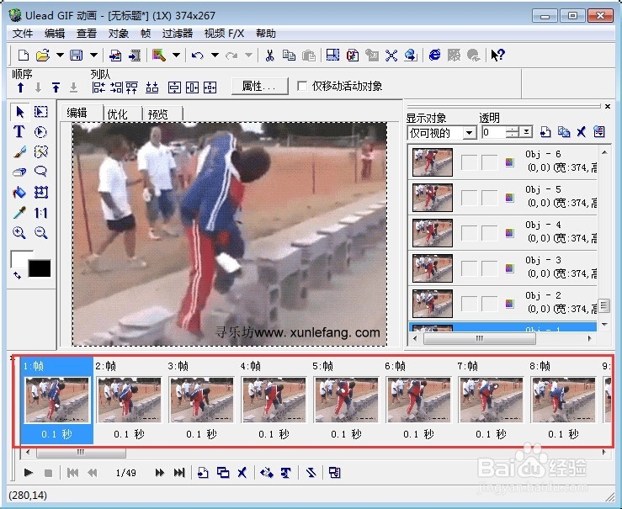Toggle first checkbox of Obj - 3

coord(470,268)
